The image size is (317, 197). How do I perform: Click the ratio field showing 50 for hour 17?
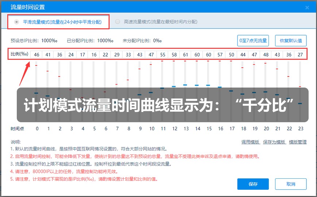pos(232,55)
